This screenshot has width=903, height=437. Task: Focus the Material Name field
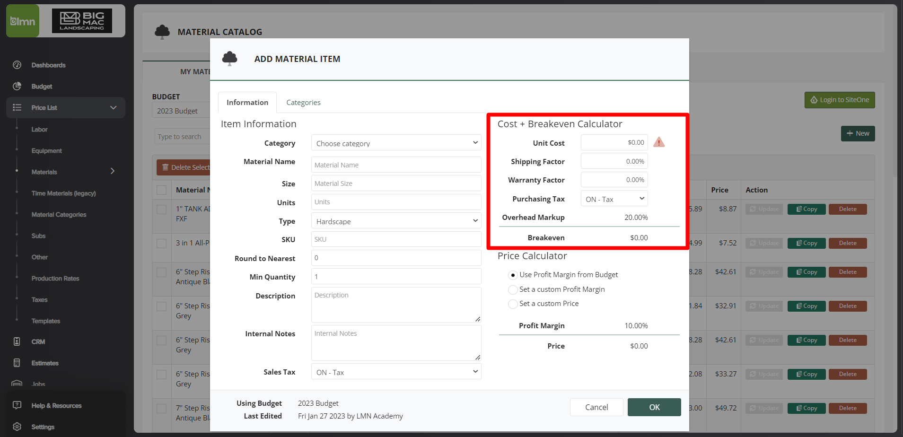pos(396,165)
